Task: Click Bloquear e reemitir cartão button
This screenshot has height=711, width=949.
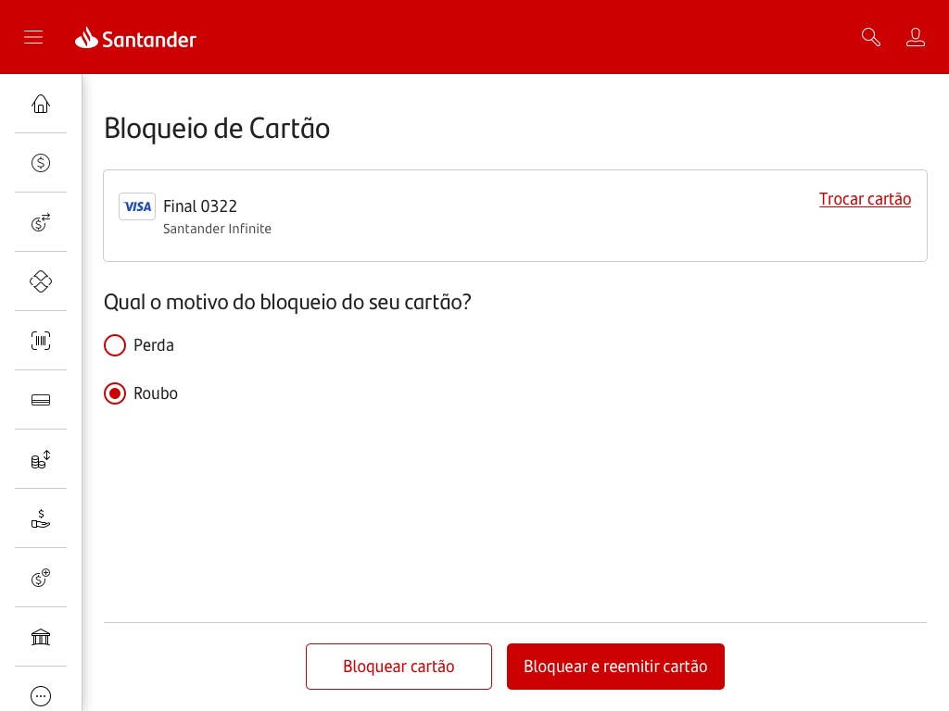Action: click(x=615, y=667)
